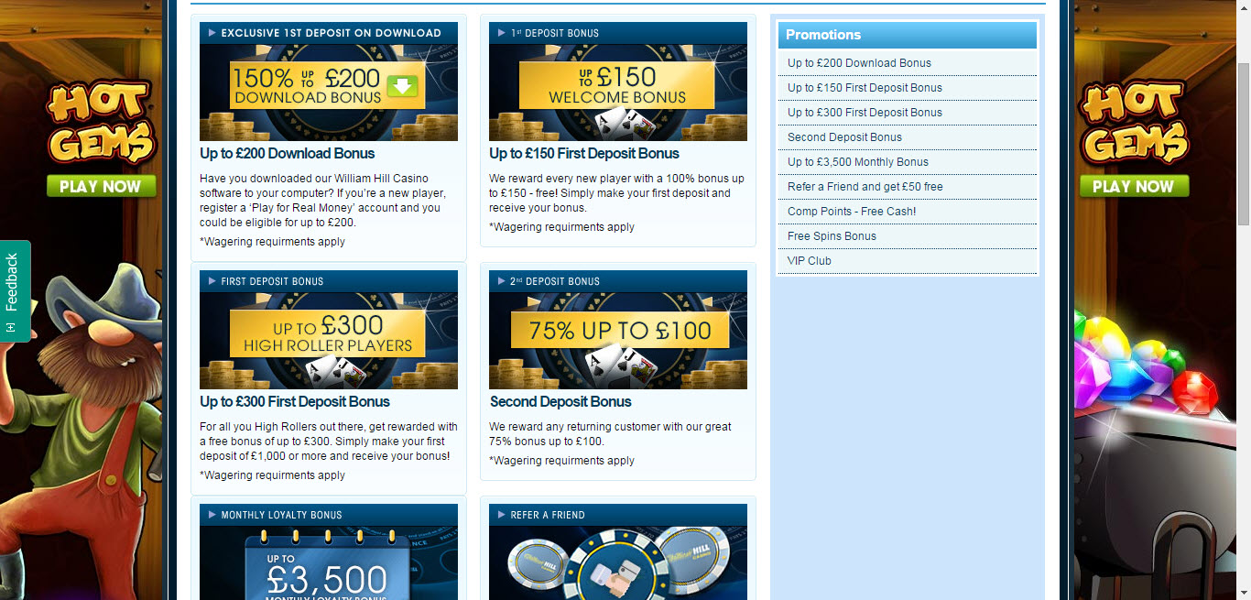Click the 'We reward any returning customer' description

pyautogui.click(x=610, y=433)
